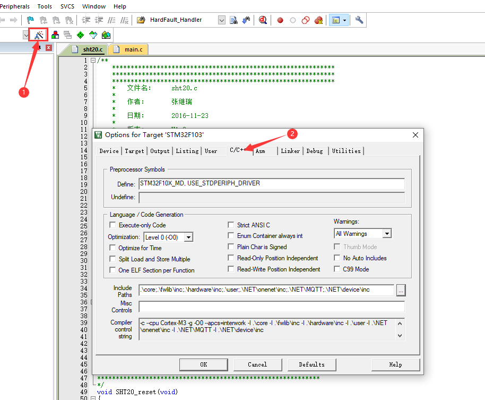Open the Optimization level dropdown
This screenshot has width=485, height=400.
[x=189, y=237]
